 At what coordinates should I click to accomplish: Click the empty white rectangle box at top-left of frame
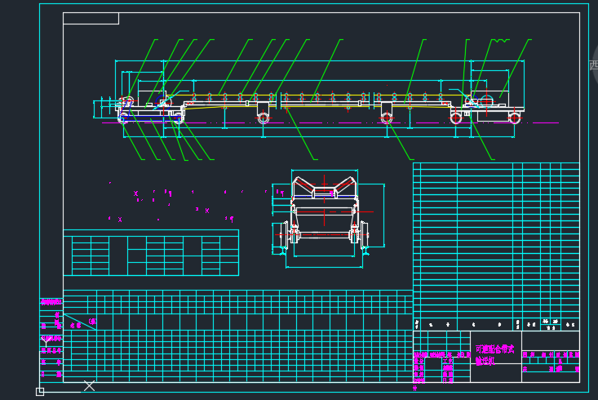(x=91, y=18)
